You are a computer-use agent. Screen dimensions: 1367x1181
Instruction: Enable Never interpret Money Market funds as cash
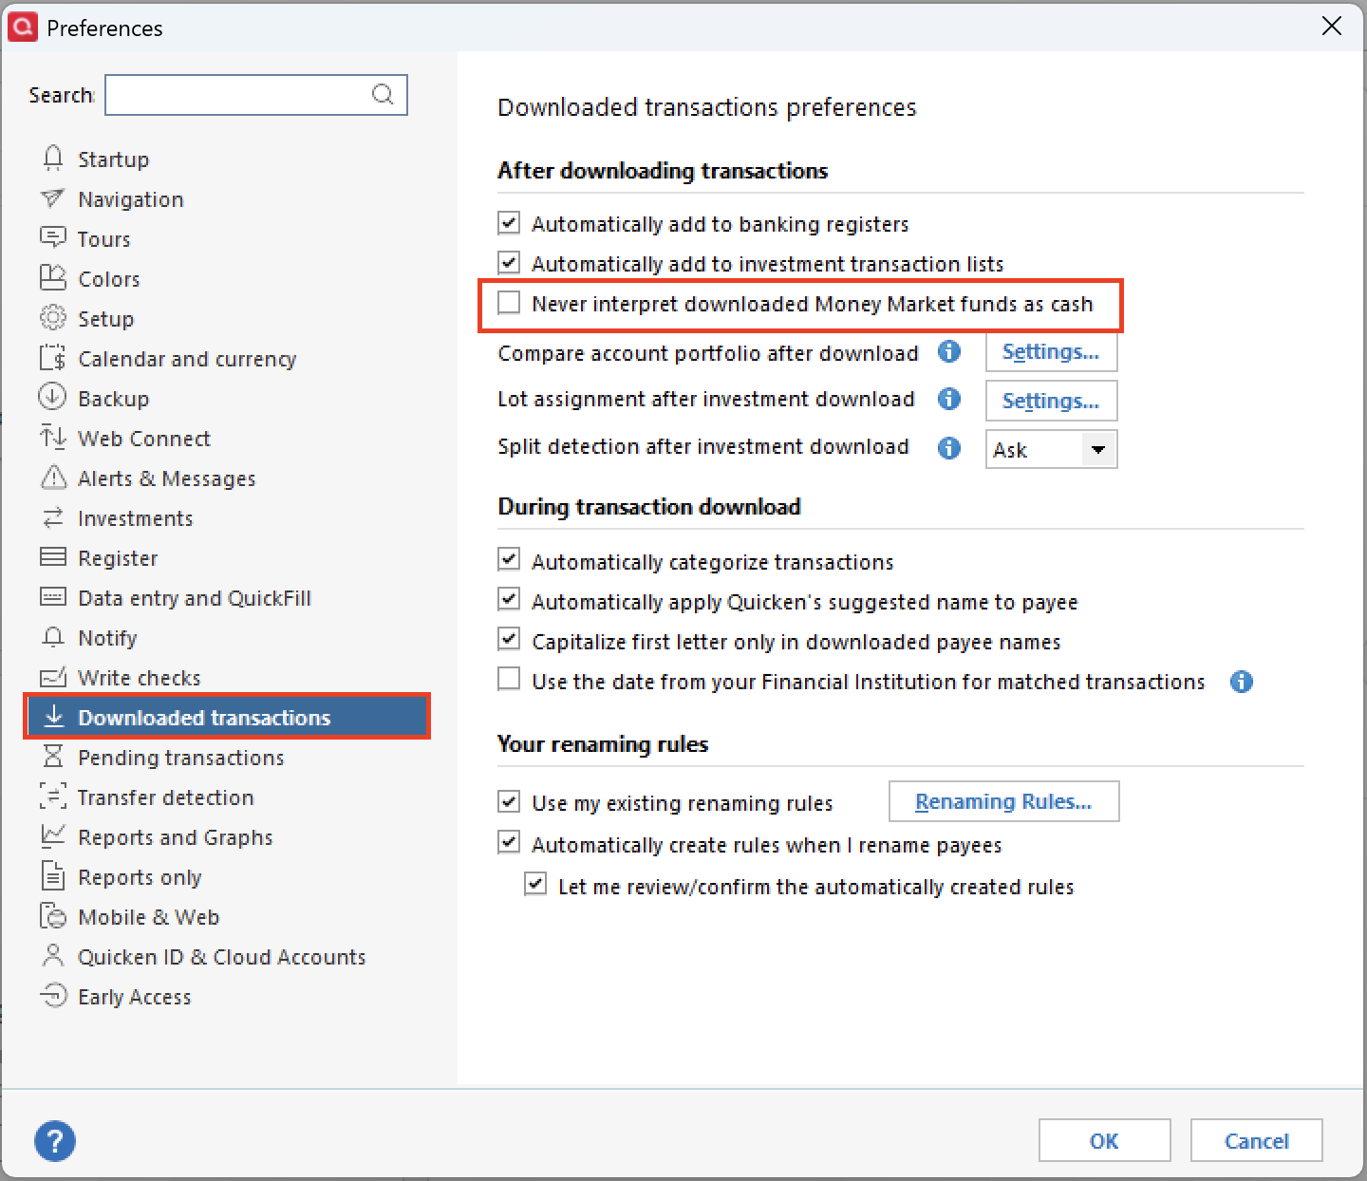[x=509, y=303]
